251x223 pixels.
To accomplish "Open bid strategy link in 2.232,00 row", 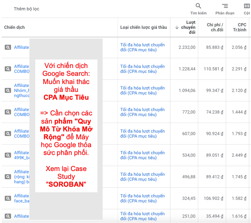I will 142,47.
